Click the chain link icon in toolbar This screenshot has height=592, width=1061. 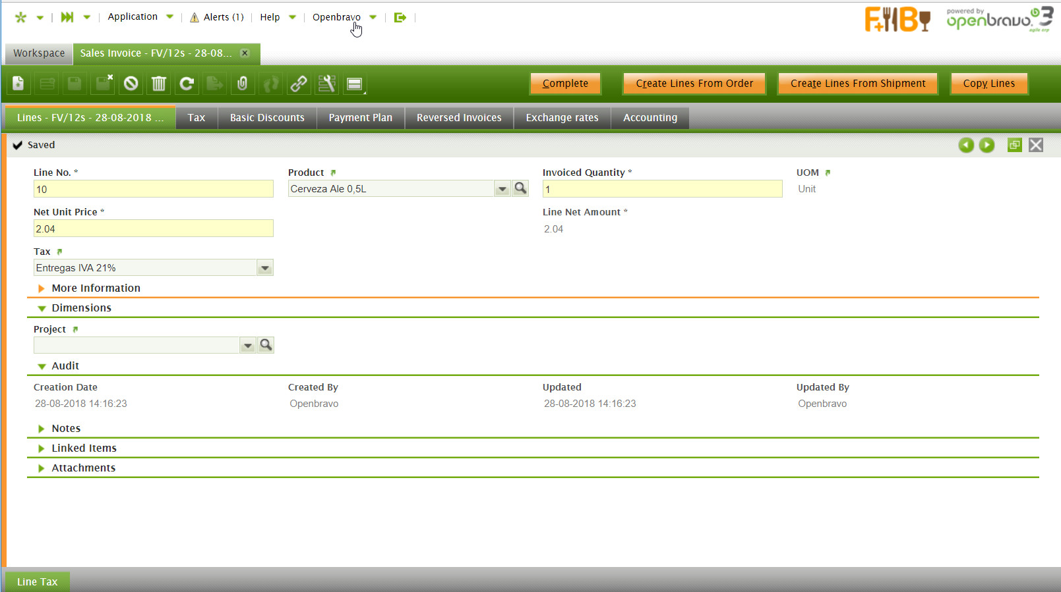point(299,84)
